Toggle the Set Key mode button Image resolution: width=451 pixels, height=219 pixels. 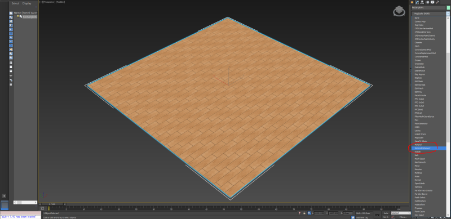pos(386,217)
